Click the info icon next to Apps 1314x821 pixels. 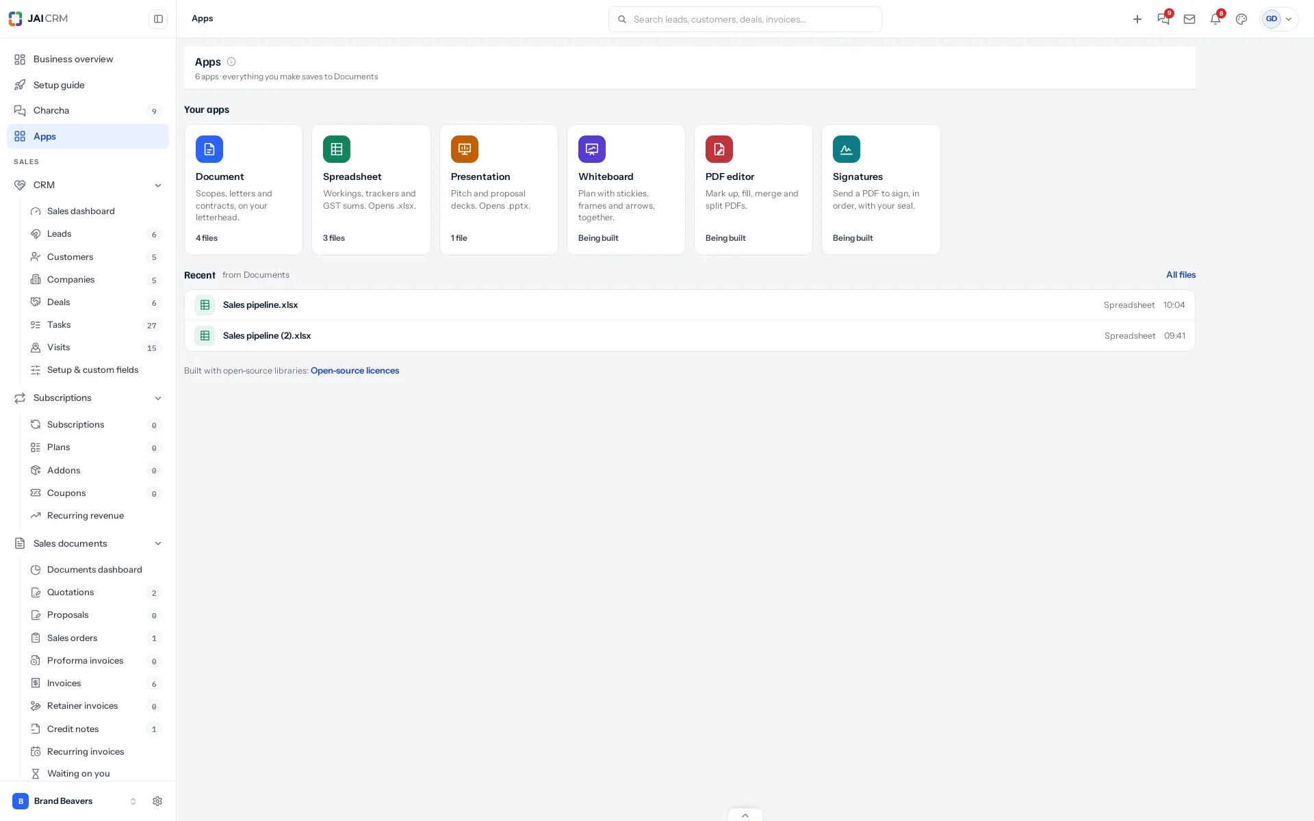[x=231, y=62]
